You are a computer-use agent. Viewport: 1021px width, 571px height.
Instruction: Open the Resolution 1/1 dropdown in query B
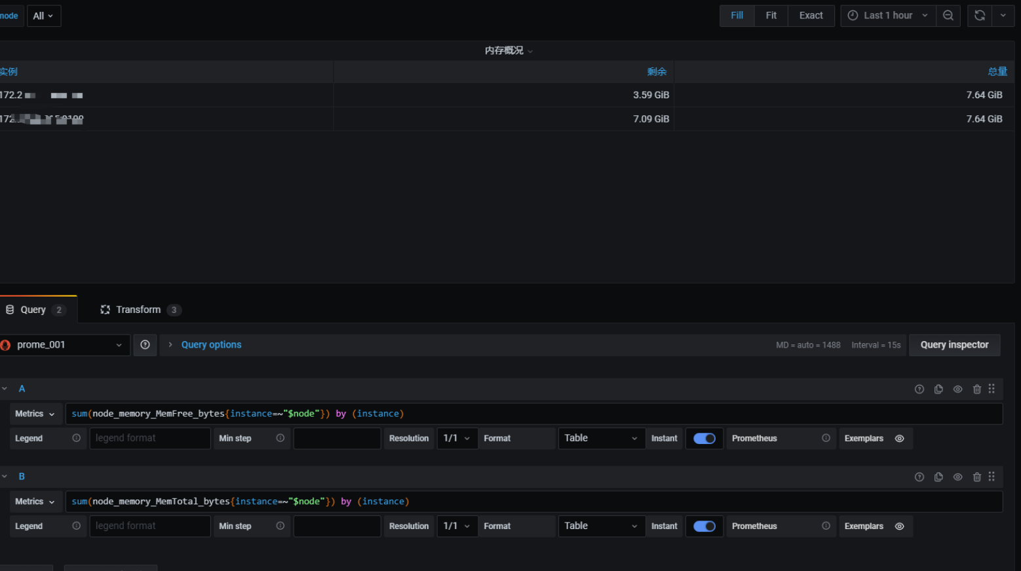click(457, 526)
